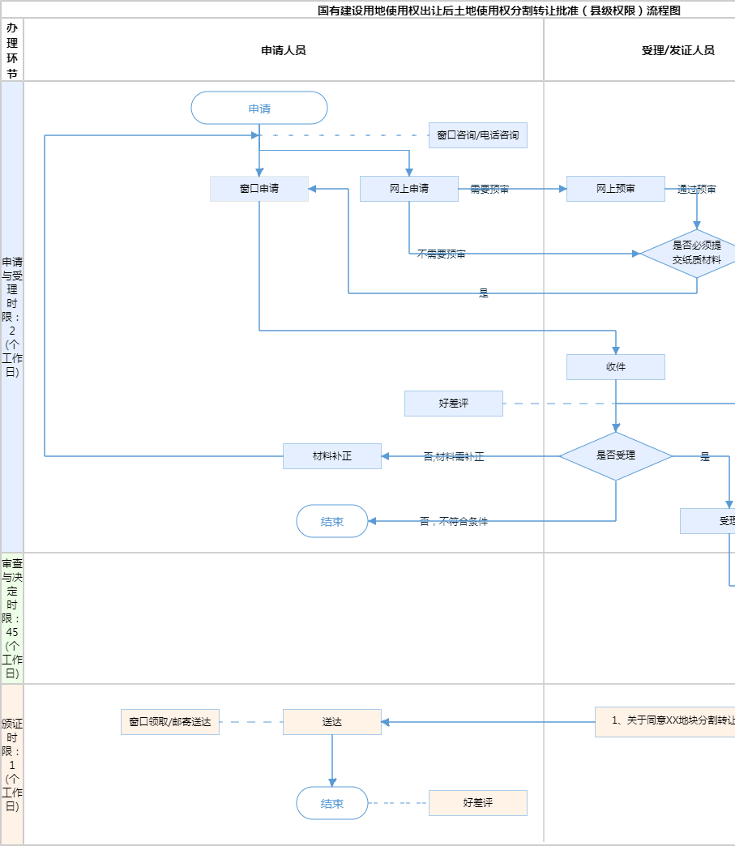Viewport: 735px width, 846px height.
Task: Click the 网上预审 step box
Action: [x=615, y=189]
